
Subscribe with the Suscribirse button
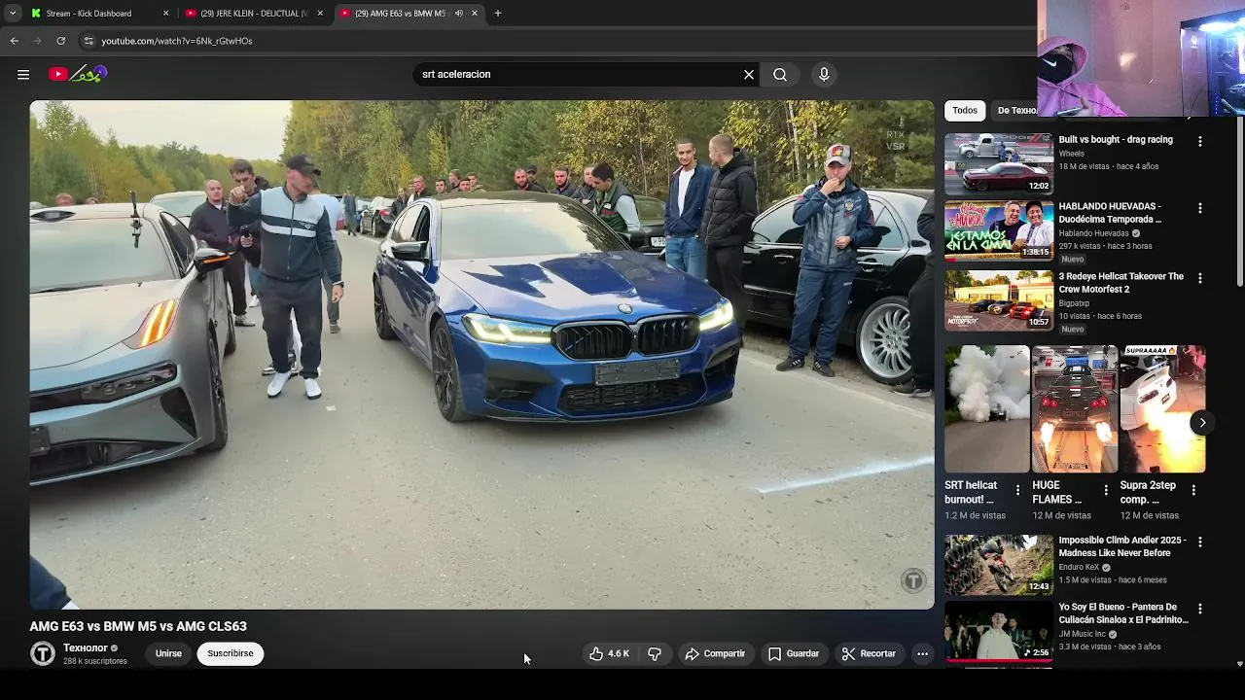coord(231,653)
